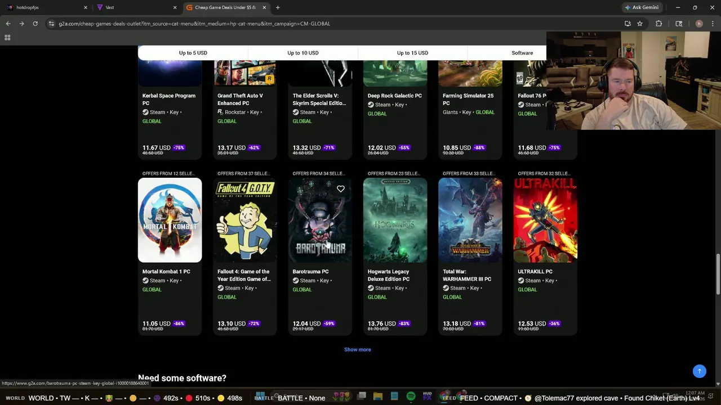Image resolution: width=721 pixels, height=405 pixels.
Task: Open Deep Rock Galactic PC title
Action: click(x=394, y=96)
